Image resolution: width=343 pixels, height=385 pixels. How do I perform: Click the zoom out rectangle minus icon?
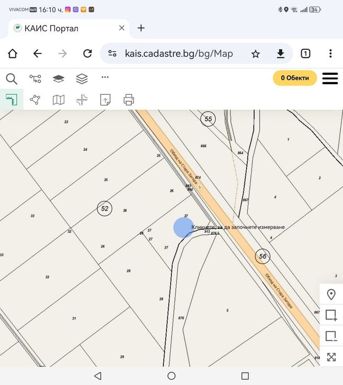point(331,336)
